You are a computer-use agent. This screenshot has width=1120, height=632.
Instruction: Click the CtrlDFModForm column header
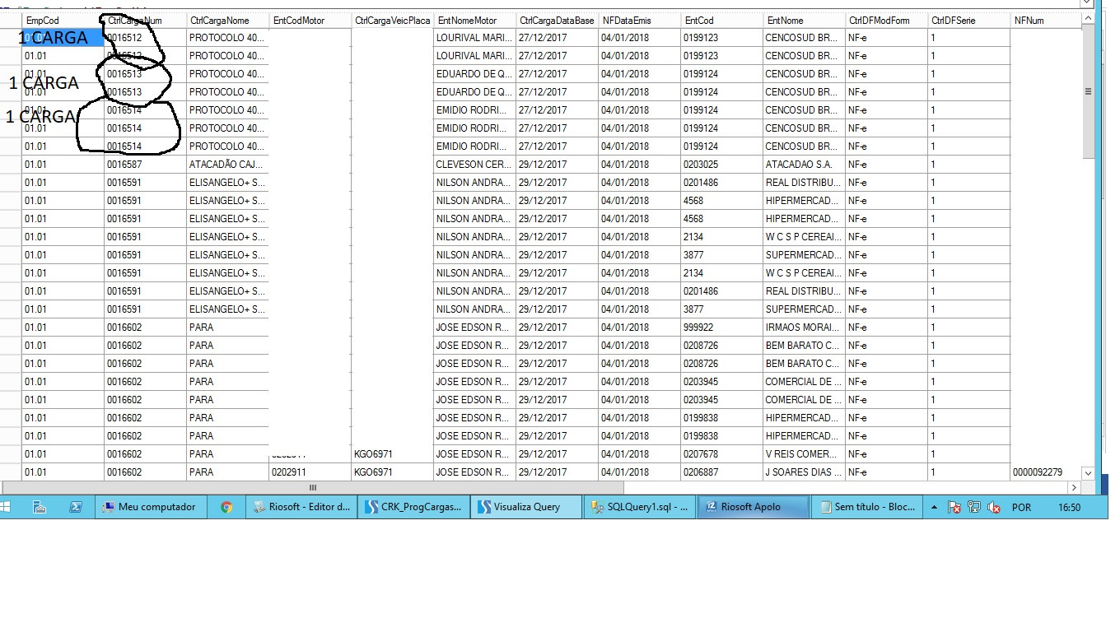click(886, 21)
